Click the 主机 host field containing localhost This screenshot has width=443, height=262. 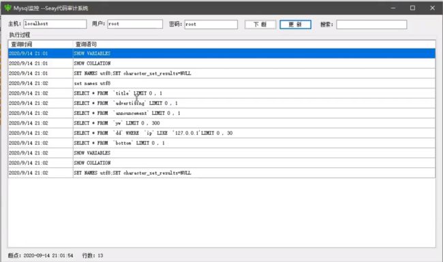coord(55,24)
